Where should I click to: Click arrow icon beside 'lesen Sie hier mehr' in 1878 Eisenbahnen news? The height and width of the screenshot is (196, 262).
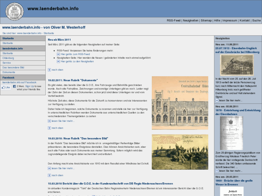tap(217, 171)
